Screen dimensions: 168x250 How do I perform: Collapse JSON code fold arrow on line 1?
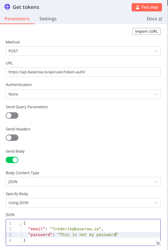[19, 224]
